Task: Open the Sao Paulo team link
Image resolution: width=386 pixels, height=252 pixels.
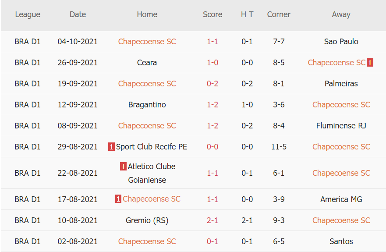Action: [341, 42]
